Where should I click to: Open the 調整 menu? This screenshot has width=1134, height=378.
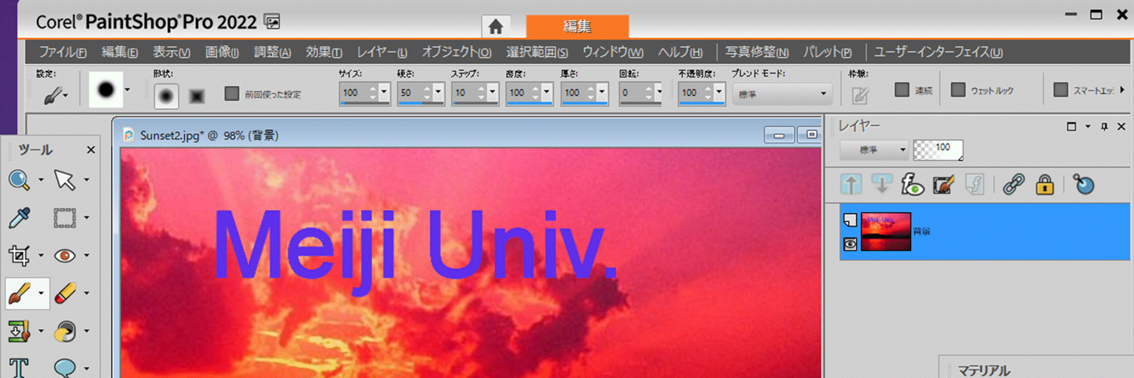pyautogui.click(x=272, y=52)
